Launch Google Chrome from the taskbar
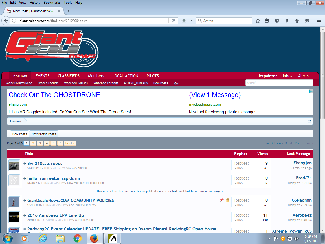 tap(78, 239)
